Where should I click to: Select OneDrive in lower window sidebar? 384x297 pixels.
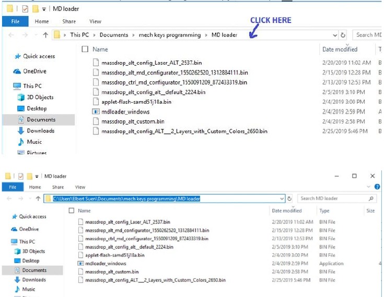coord(25,229)
